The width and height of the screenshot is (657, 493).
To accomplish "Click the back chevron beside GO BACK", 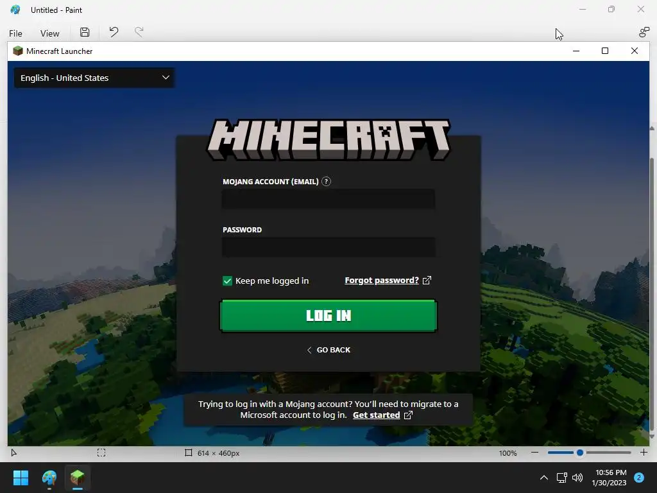I will click(x=309, y=350).
